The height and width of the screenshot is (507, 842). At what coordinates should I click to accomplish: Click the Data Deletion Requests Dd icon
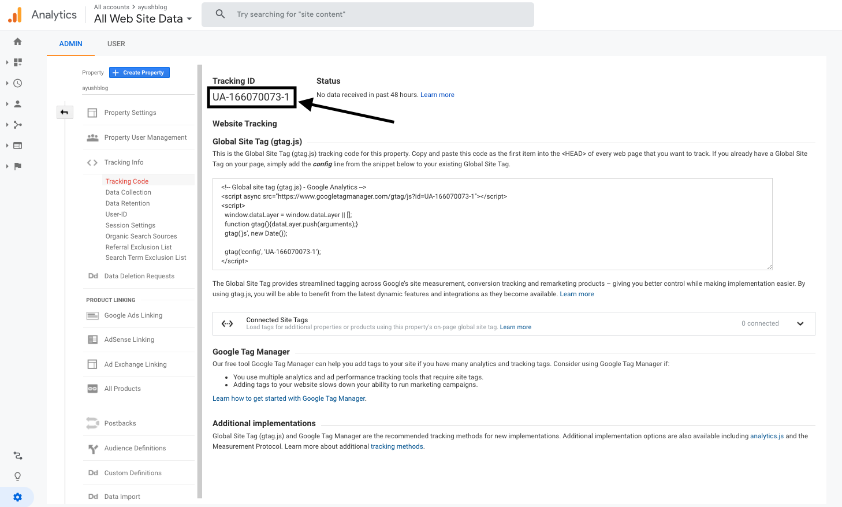click(93, 276)
